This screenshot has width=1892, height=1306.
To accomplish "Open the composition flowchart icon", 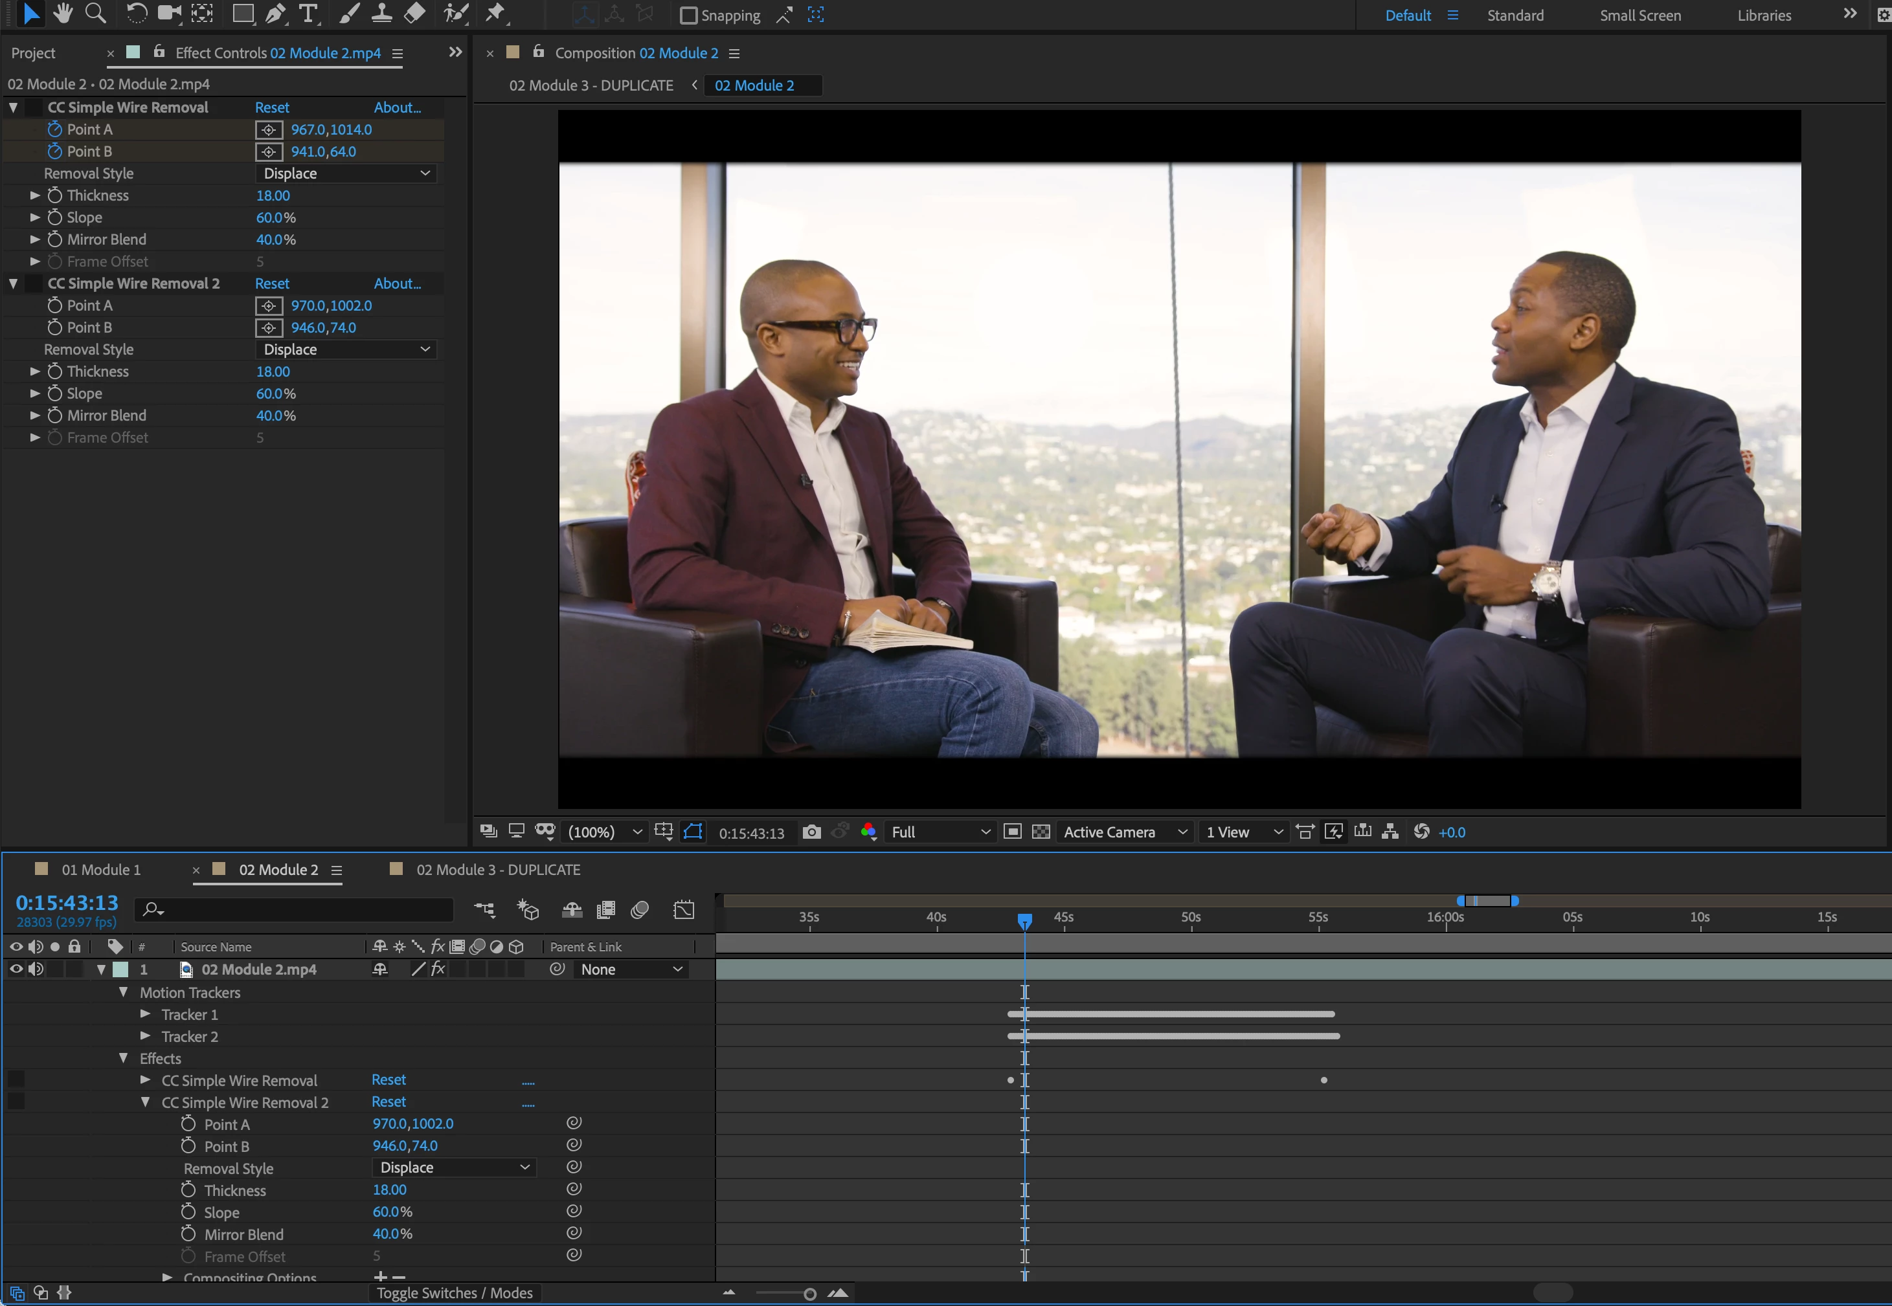I will pyautogui.click(x=1390, y=832).
